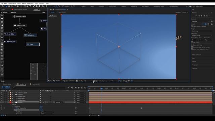Viewport: 215px width, 121px height.
Task: Select the Field node
Action: coord(33,44)
